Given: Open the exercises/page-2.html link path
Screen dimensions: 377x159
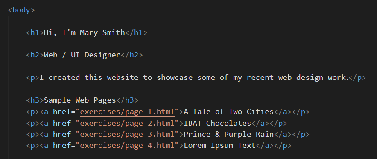Looking at the screenshot, I should click(x=127, y=123).
